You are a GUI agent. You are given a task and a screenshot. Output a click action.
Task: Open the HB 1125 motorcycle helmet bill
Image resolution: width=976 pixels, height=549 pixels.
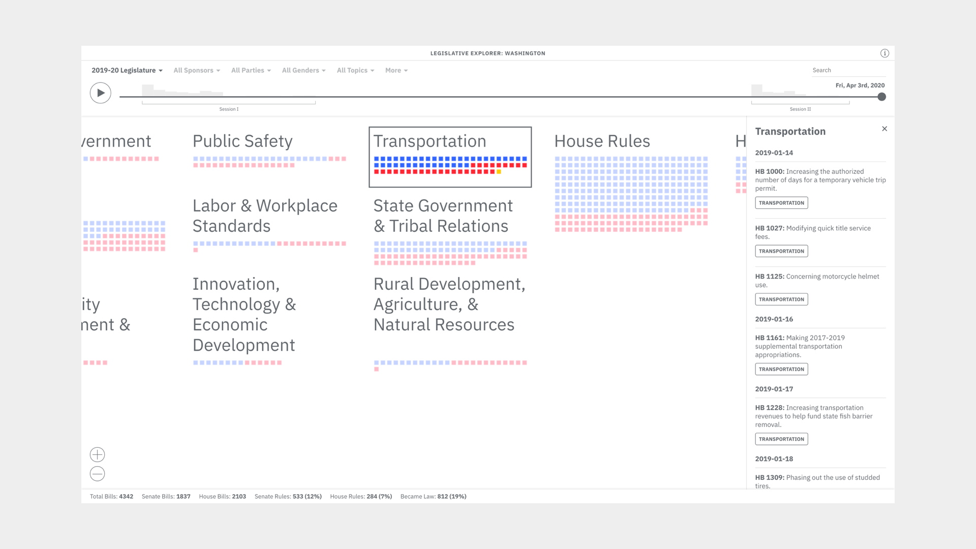tap(817, 281)
